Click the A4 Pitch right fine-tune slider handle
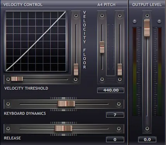The width and height of the screenshot is (166, 145). 119,69
